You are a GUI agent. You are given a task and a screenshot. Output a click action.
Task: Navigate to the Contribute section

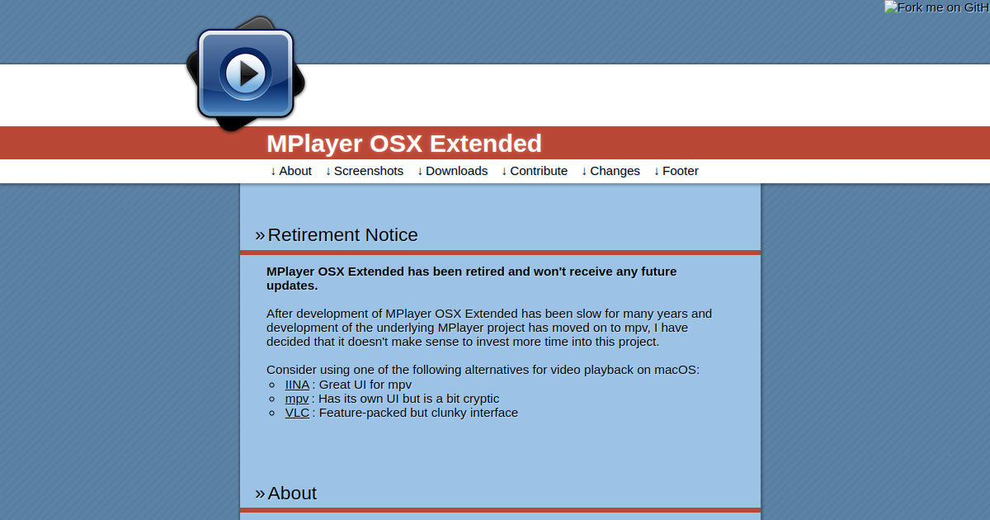click(535, 171)
